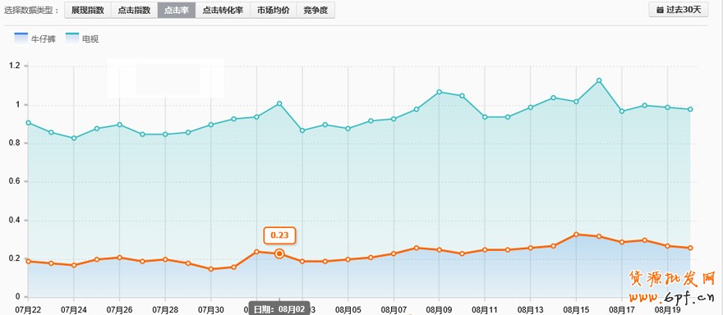This screenshot has width=723, height=315.
Task: Select the 展现指数 data type tab
Action: (88, 10)
